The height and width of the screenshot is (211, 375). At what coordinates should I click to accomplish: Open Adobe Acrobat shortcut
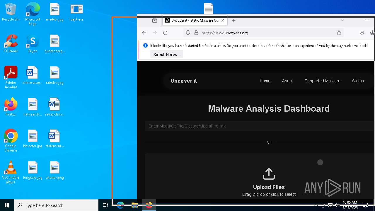pos(11,77)
